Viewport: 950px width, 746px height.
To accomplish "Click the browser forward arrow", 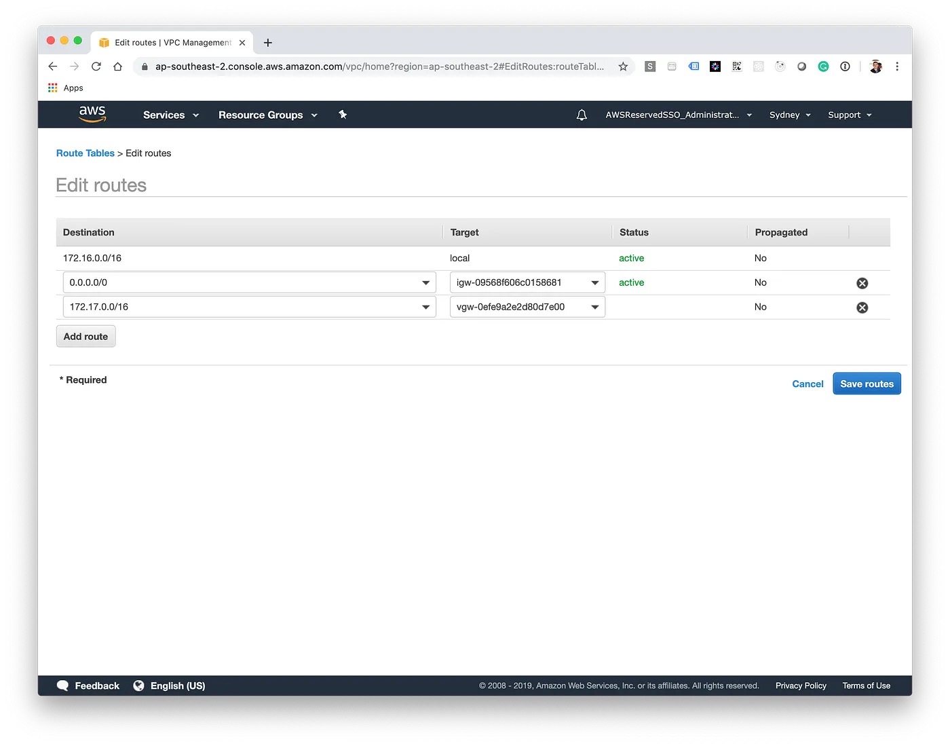I will coord(75,67).
